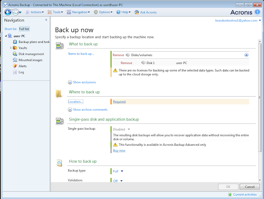Expand Show exclusions section
Screen dimensions: 264x199
(x=82, y=82)
